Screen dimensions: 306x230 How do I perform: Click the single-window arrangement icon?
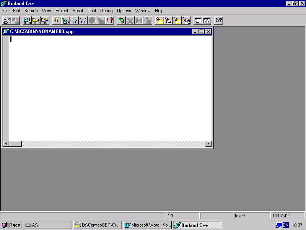pos(198,20)
